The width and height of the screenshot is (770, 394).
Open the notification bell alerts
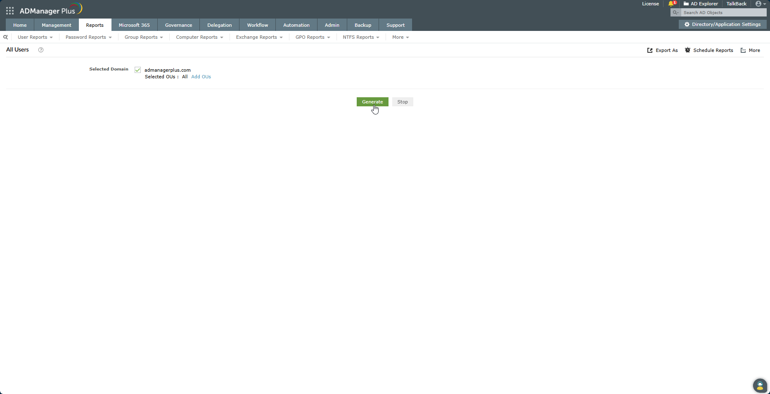[671, 4]
